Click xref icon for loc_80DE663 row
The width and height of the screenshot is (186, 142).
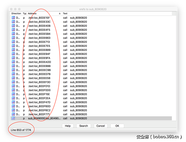(13, 38)
